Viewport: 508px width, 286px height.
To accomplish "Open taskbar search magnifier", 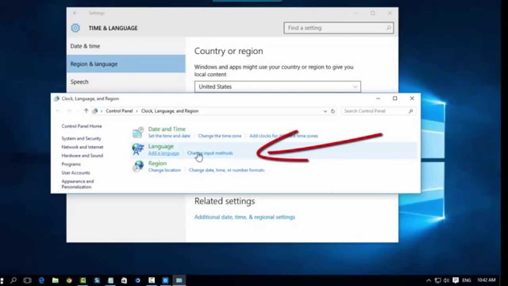I will click(13, 280).
